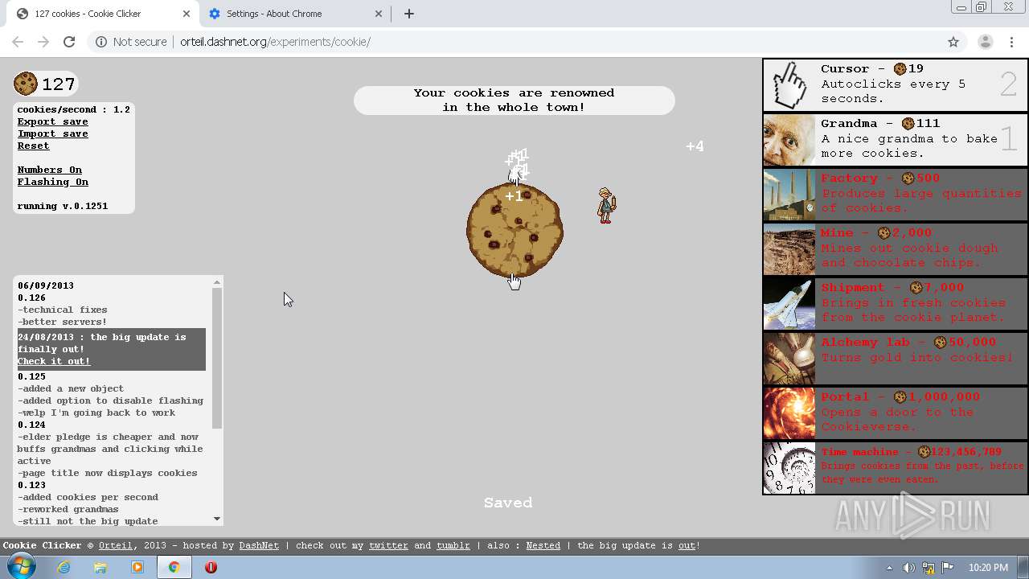The image size is (1029, 579).
Task: Click the taskbar clock showing 10:20 PM
Action: 989,568
